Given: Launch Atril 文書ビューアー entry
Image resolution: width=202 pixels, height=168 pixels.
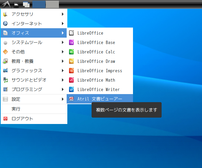Looking at the screenshot, I should pos(100,99).
